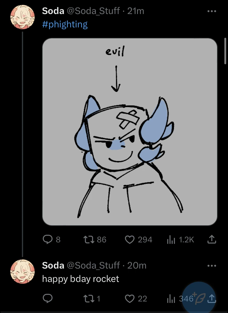This screenshot has height=313, width=228.
Task: Tap the floating compose new post button
Action: 199,298
